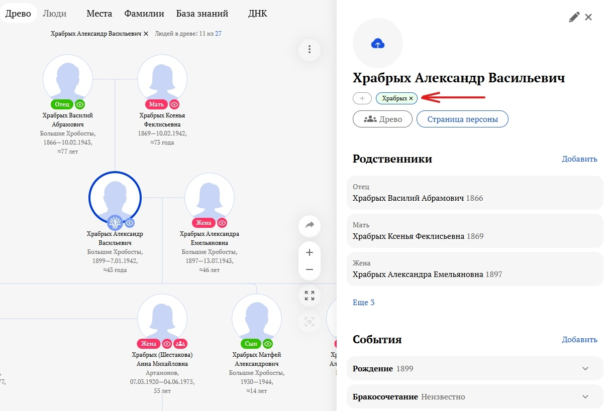Click the fullscreen expand arrows icon
The height and width of the screenshot is (411, 607).
[x=310, y=296]
